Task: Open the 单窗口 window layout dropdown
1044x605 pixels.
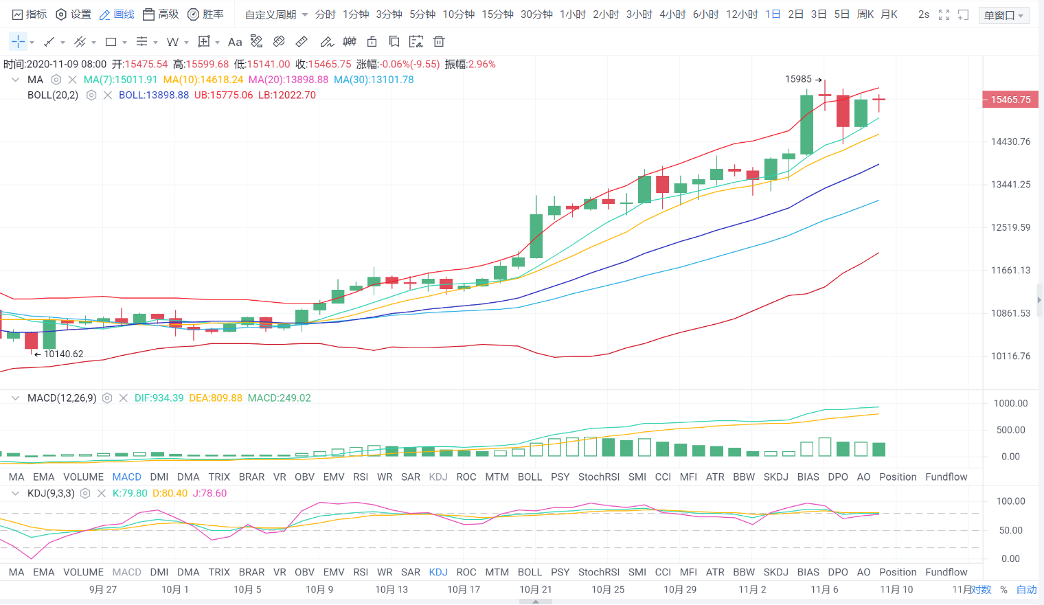Action: click(1003, 15)
